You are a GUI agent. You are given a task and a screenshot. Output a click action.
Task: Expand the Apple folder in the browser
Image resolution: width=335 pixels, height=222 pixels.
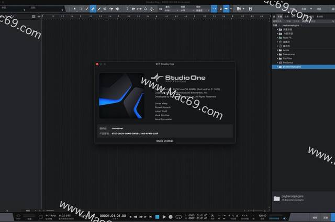point(278,50)
